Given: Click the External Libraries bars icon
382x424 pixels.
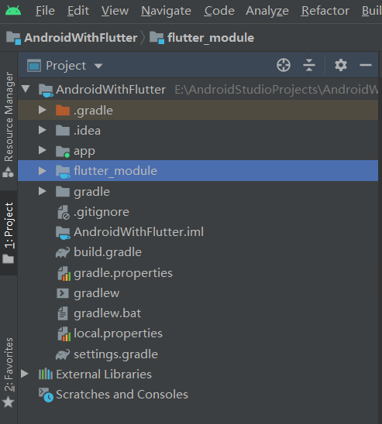Looking at the screenshot, I should click(46, 374).
